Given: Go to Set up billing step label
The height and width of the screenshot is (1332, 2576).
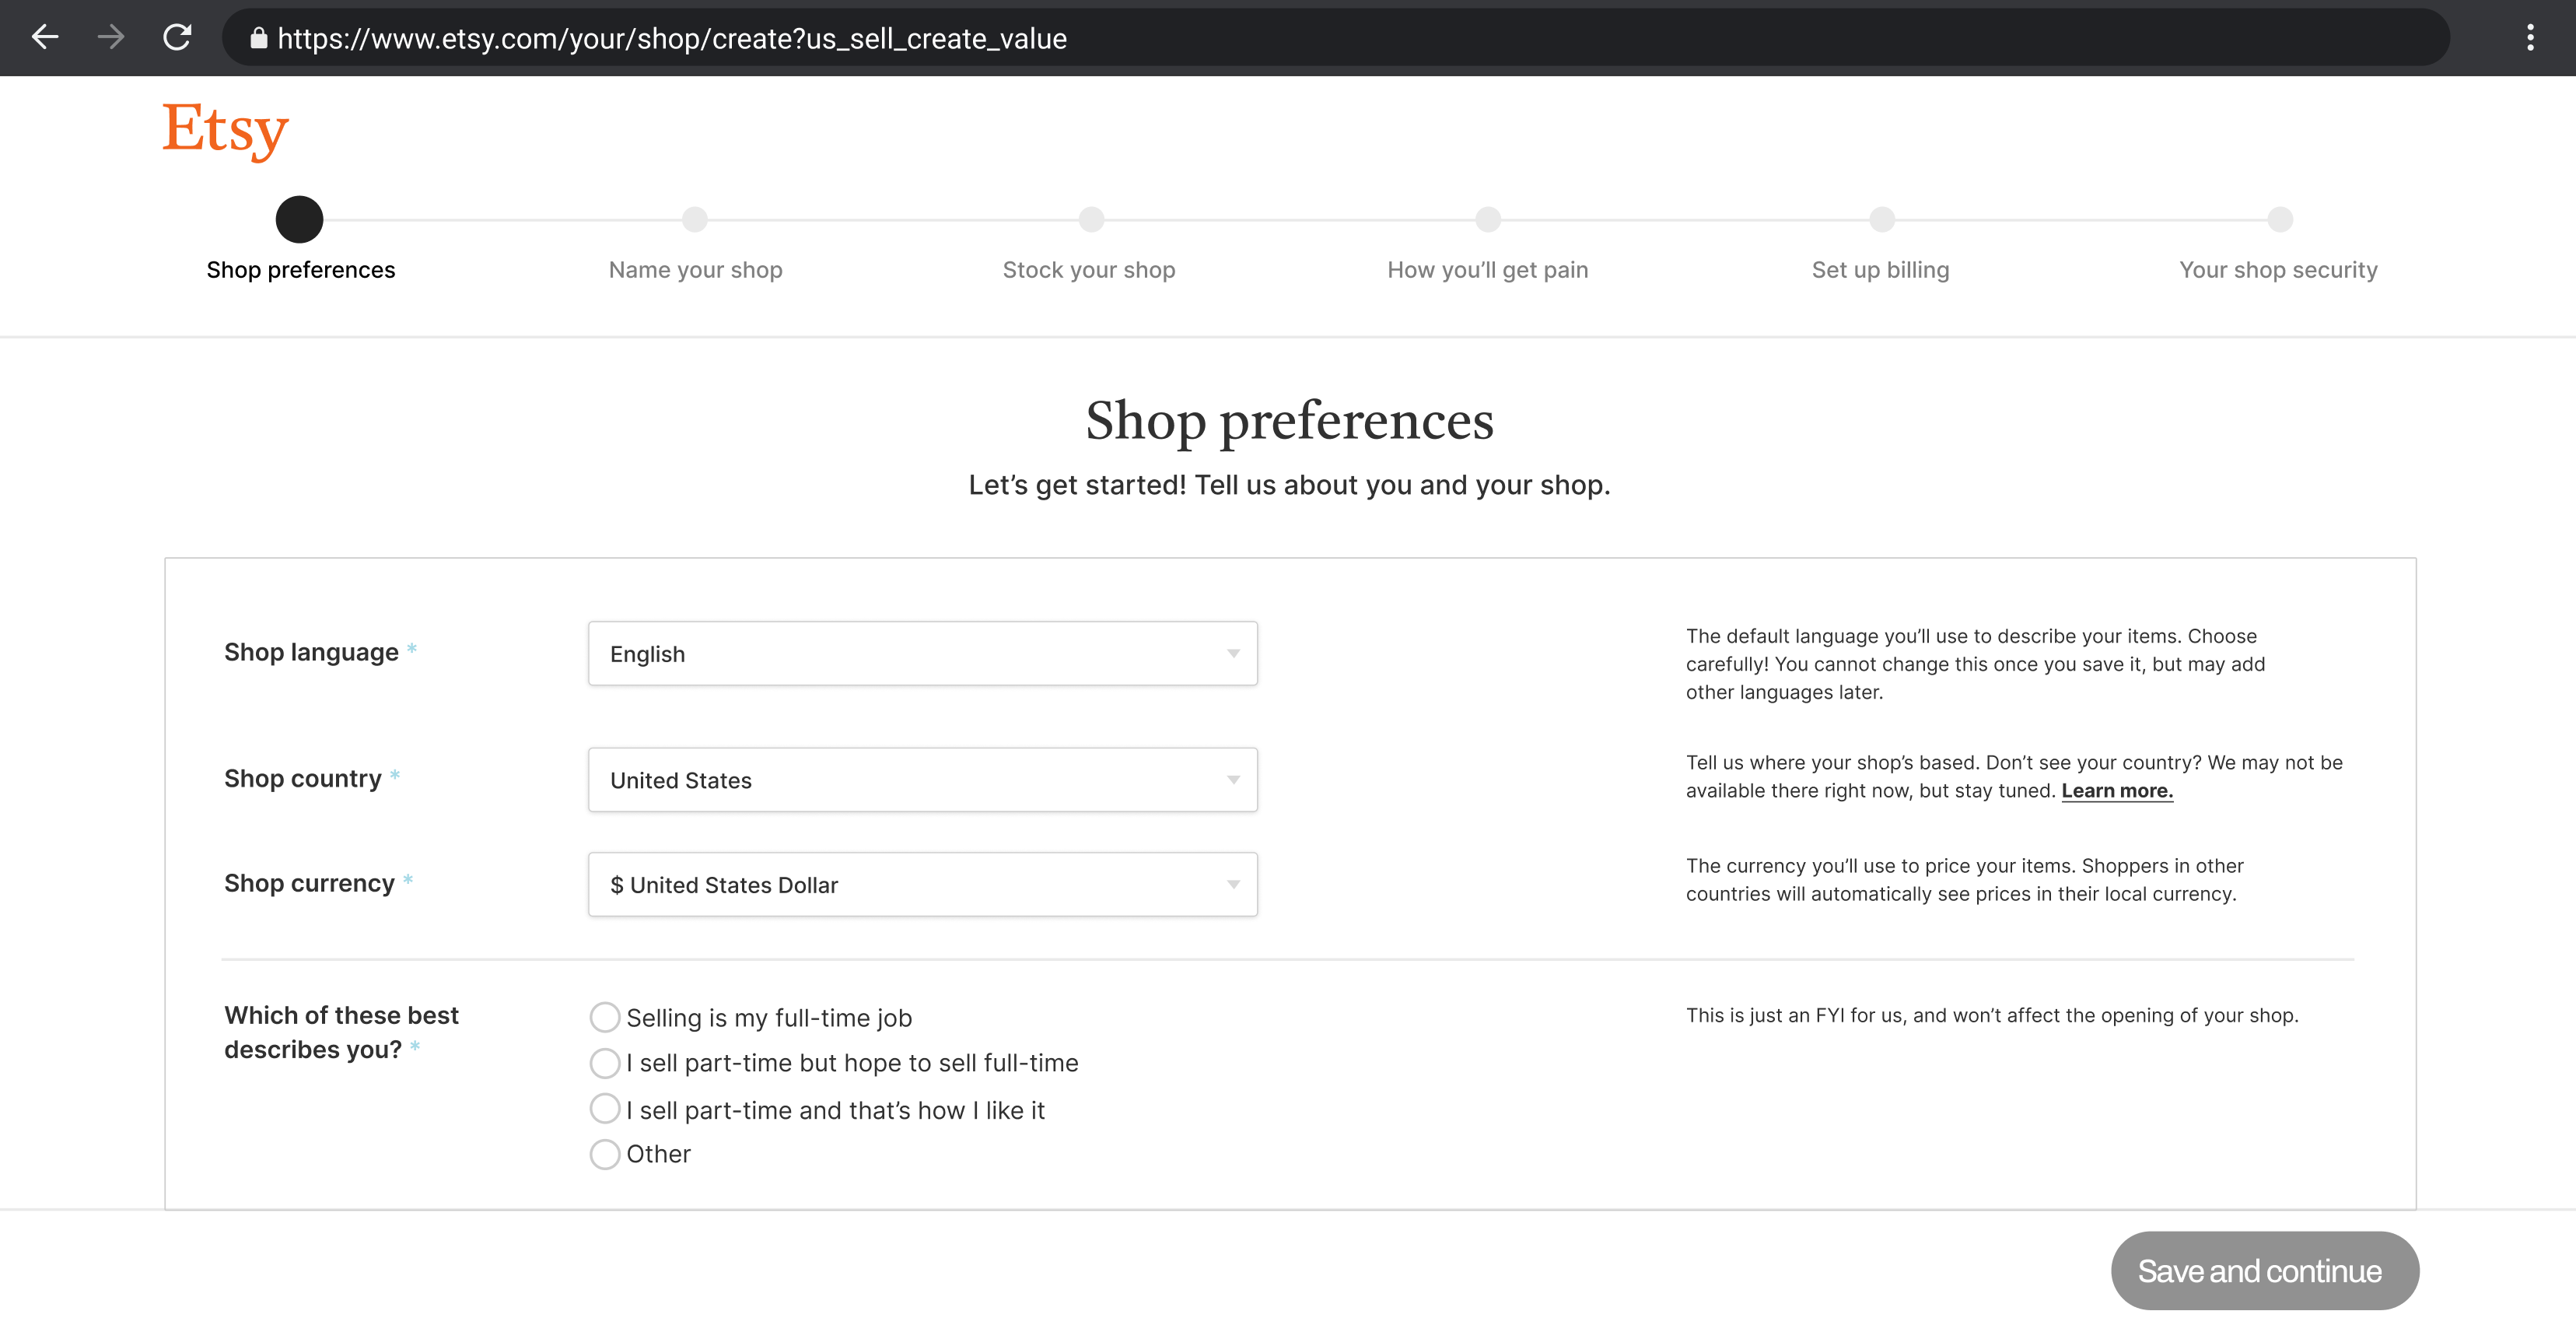Looking at the screenshot, I should [1880, 270].
